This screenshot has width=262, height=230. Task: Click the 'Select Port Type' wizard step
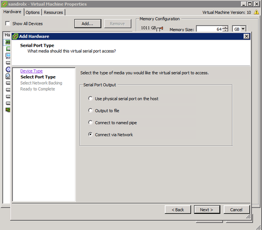(x=38, y=77)
